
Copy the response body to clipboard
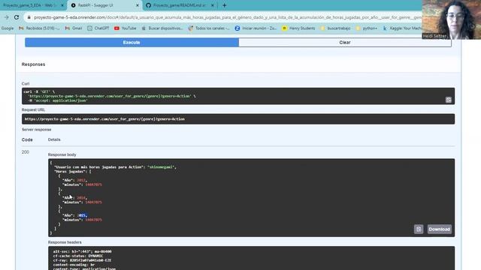[419, 229]
